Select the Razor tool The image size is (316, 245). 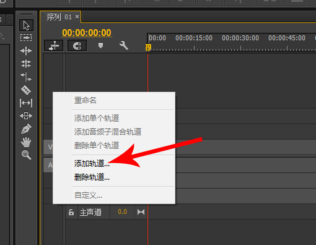tap(26, 90)
